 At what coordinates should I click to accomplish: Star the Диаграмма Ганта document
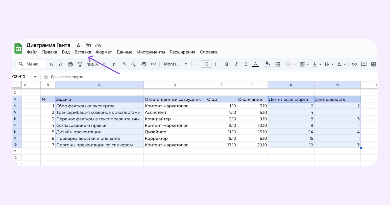pos(79,45)
